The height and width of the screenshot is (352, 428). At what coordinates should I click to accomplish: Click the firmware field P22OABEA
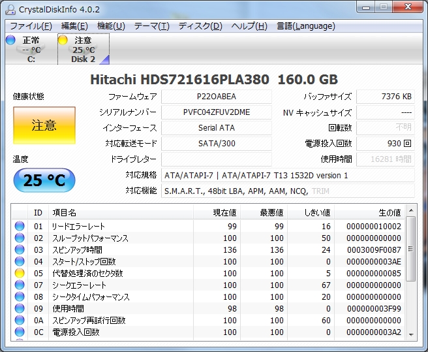pos(217,97)
